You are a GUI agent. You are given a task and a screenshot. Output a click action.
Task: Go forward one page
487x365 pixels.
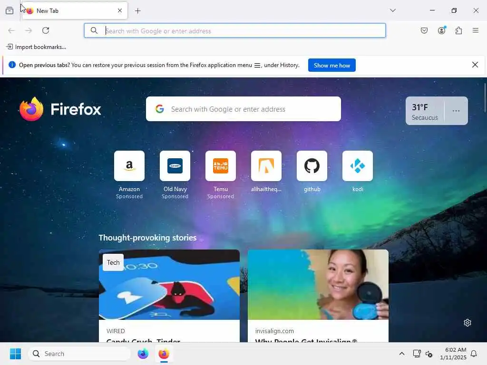click(x=29, y=30)
